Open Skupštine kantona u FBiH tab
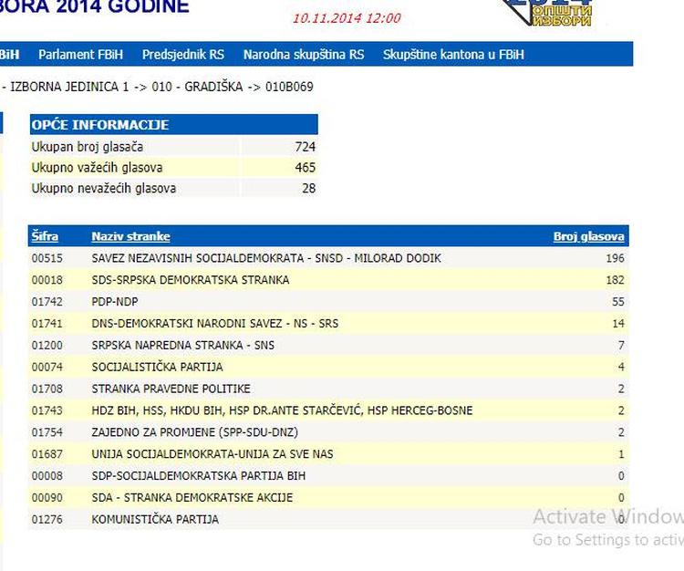Viewport: 684px width, 571px height. pyautogui.click(x=453, y=55)
